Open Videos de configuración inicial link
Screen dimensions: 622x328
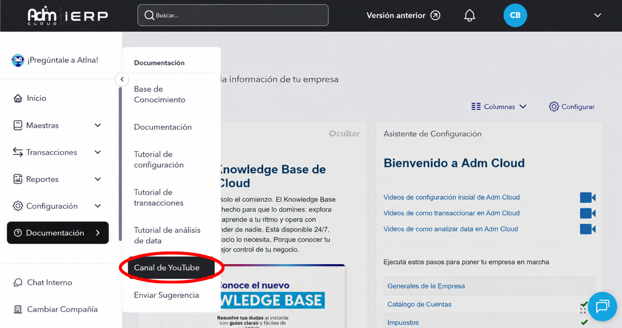(x=452, y=197)
